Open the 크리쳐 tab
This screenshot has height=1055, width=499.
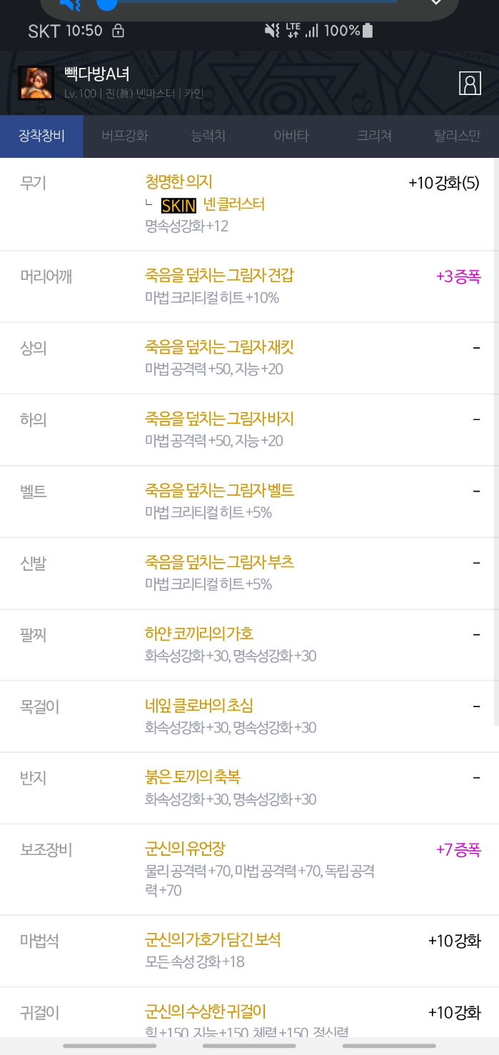tap(374, 136)
